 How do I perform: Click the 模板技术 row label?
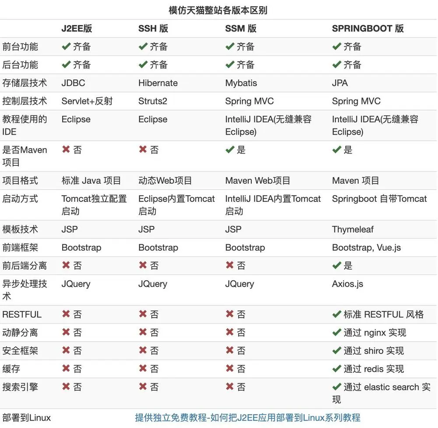[20, 229]
